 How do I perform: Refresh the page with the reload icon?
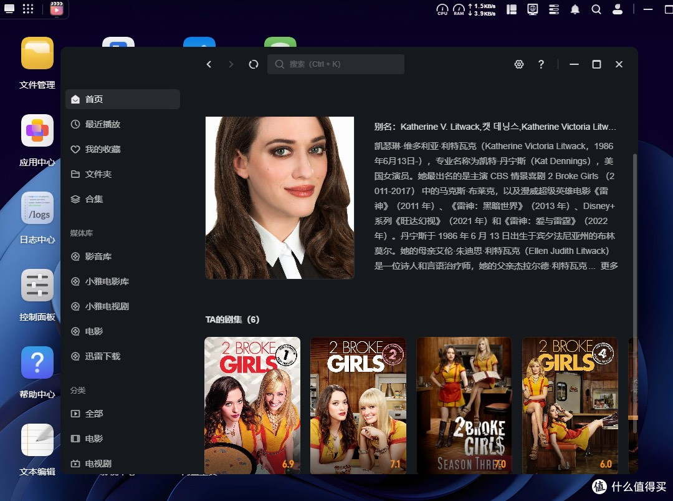[x=254, y=64]
